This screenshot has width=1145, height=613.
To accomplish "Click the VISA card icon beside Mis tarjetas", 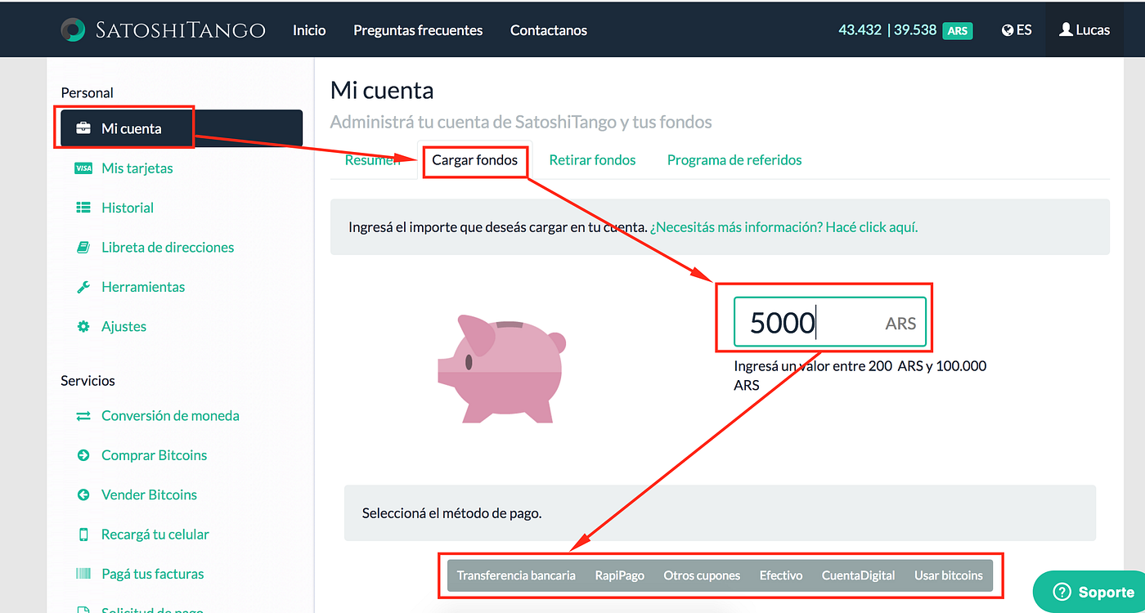I will [x=83, y=168].
